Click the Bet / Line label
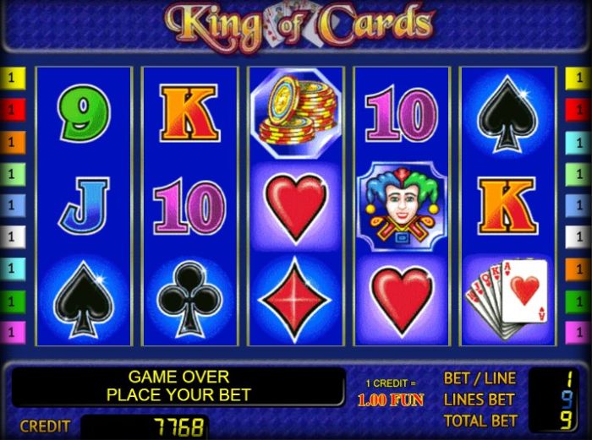Image resolution: width=592 pixels, height=440 pixels. tap(480, 378)
